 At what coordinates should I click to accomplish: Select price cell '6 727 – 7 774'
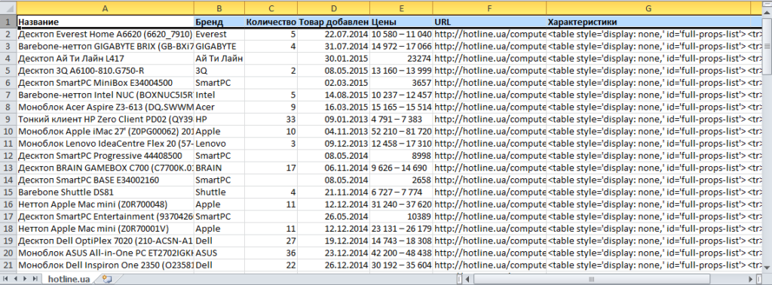pyautogui.click(x=401, y=192)
